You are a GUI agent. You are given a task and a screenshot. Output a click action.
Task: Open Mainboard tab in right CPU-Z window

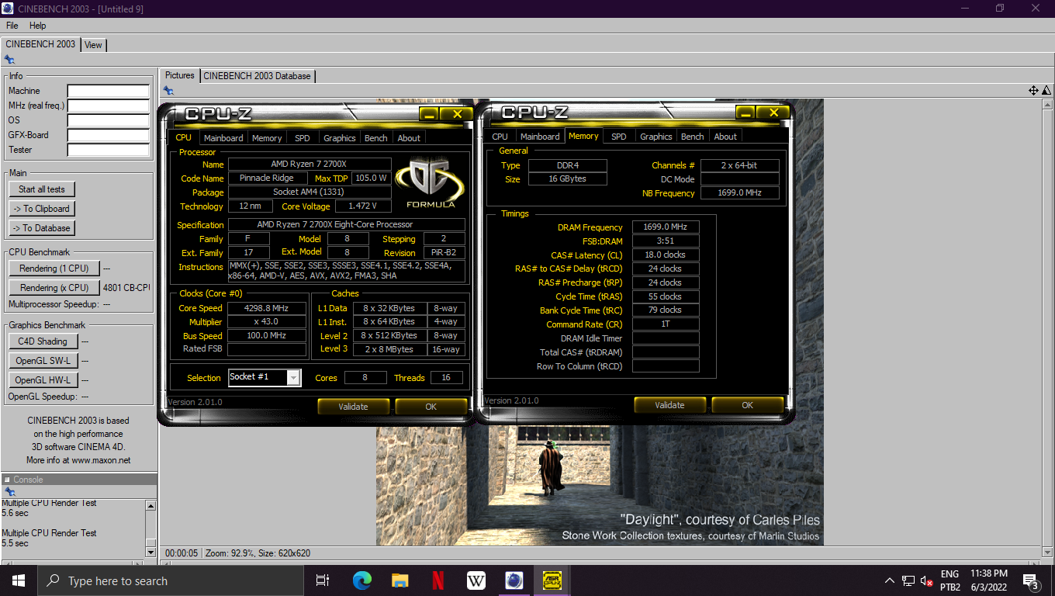click(x=540, y=137)
